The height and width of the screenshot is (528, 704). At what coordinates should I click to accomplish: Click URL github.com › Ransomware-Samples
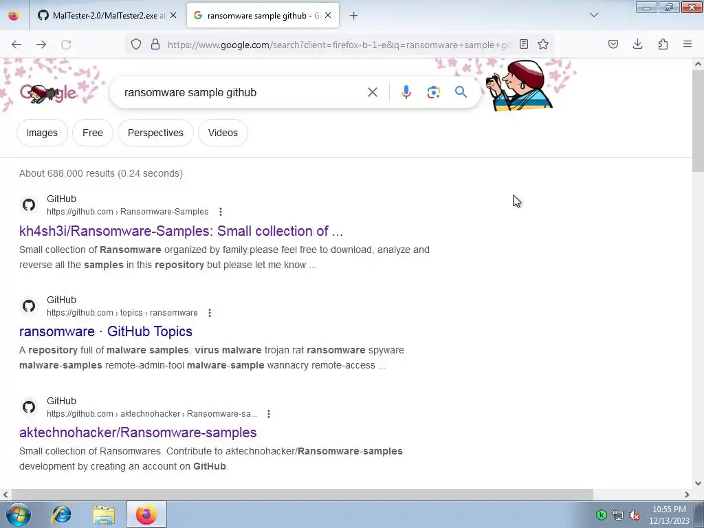(127, 212)
